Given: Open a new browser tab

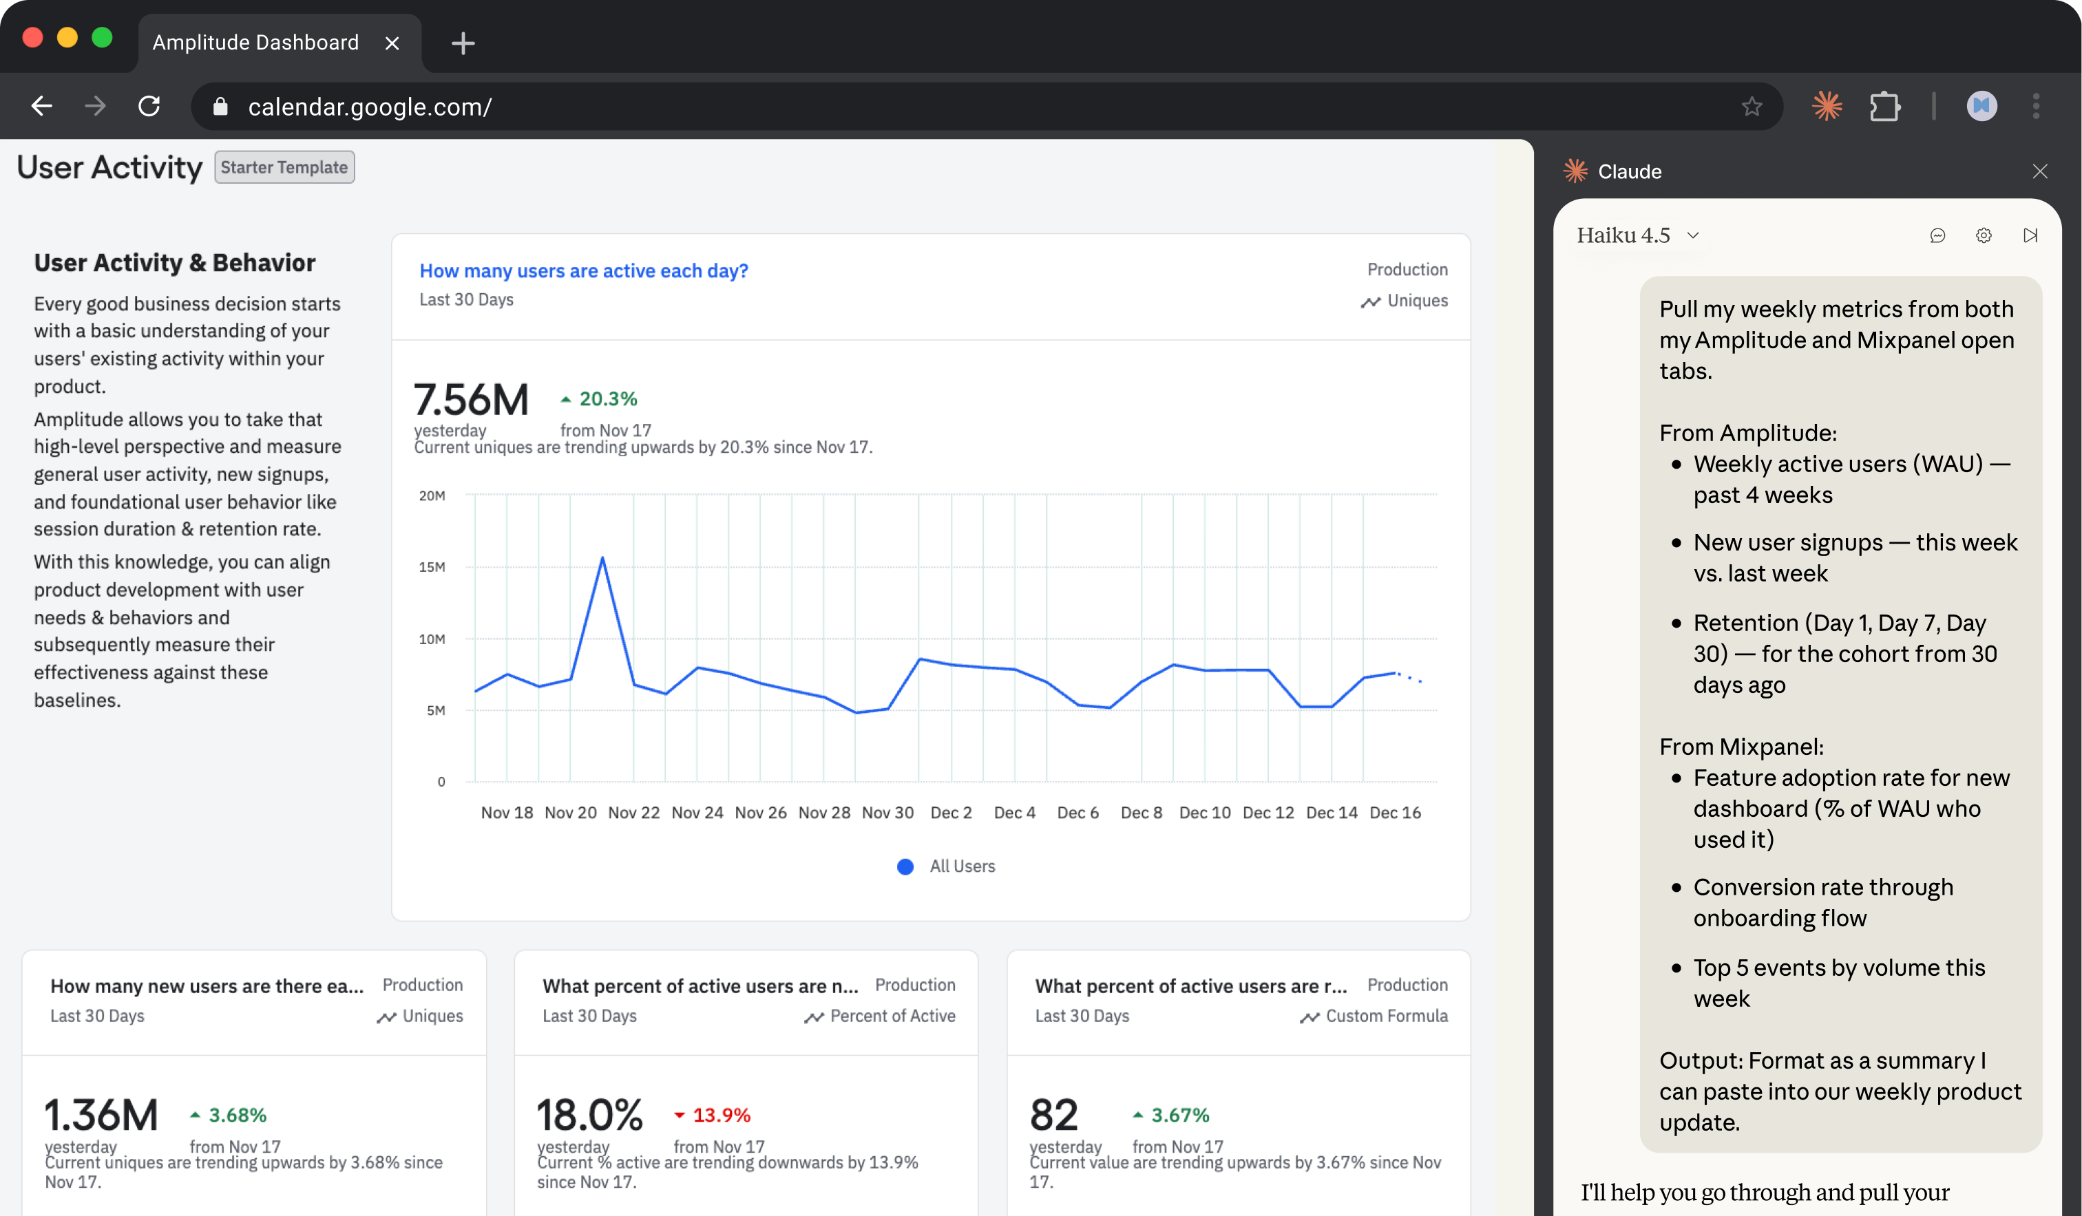Looking at the screenshot, I should tap(463, 43).
